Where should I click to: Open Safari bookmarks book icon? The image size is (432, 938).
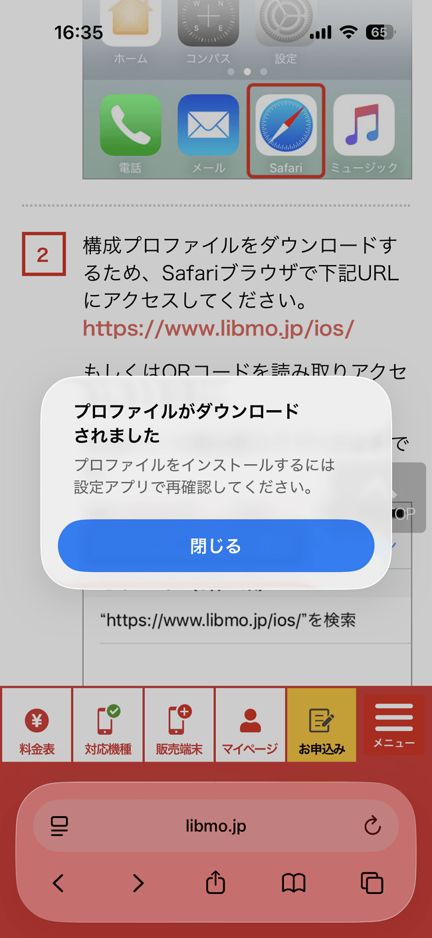pyautogui.click(x=294, y=883)
